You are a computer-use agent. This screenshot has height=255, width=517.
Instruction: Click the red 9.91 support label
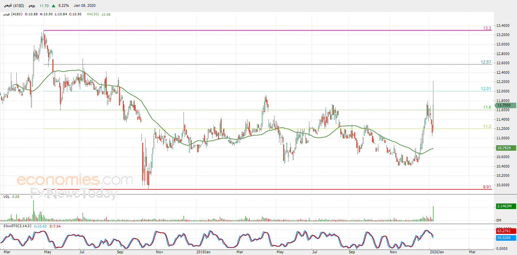point(487,187)
